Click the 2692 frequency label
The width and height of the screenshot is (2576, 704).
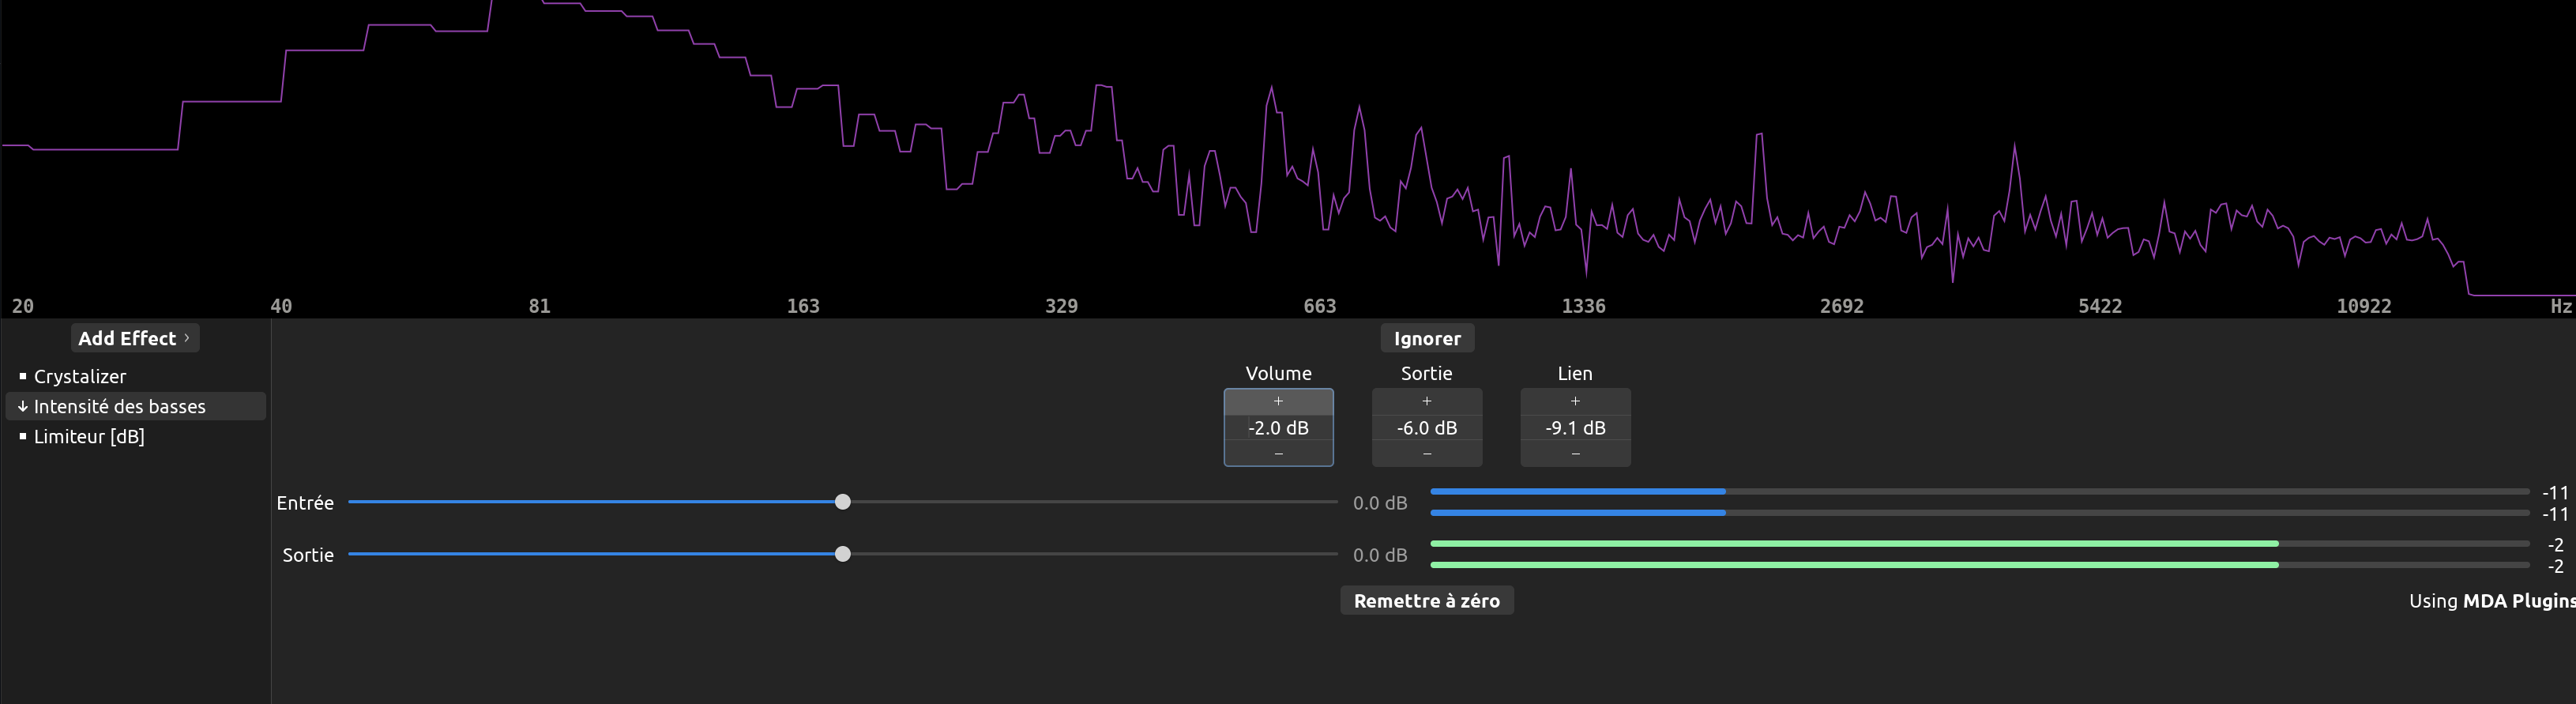(x=1841, y=306)
